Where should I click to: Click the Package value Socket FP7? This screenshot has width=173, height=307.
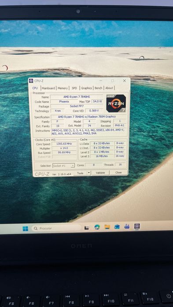click(77, 106)
